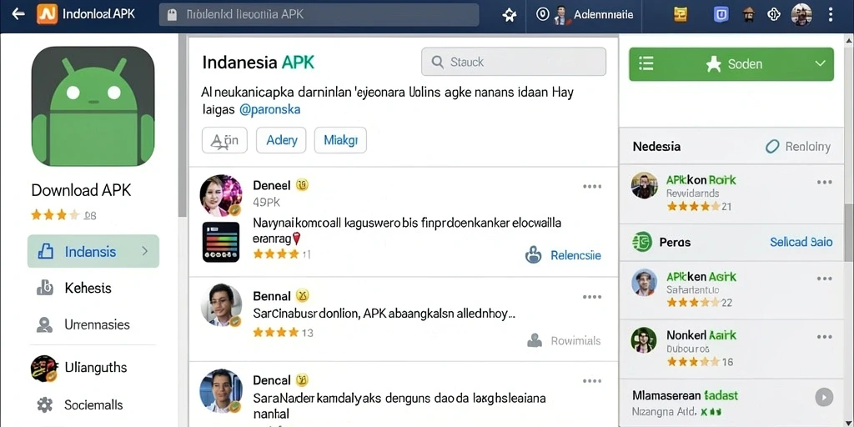Open the extensions puzzle icon in toolbar
This screenshot has height=427, width=854.
[x=510, y=15]
